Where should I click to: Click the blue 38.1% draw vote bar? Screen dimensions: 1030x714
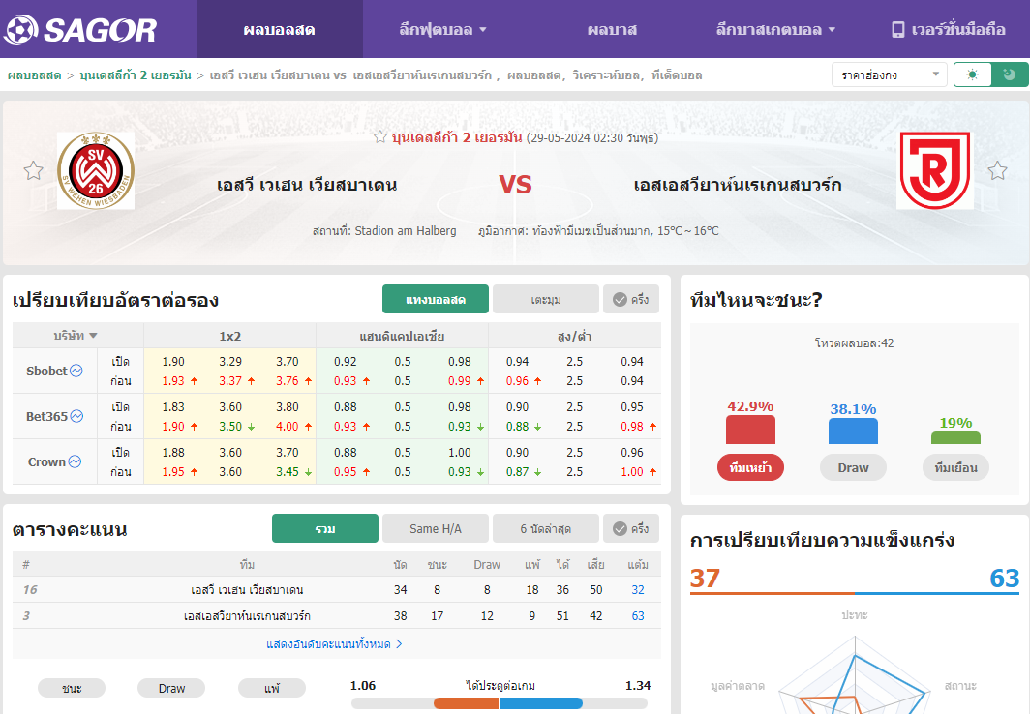(853, 431)
